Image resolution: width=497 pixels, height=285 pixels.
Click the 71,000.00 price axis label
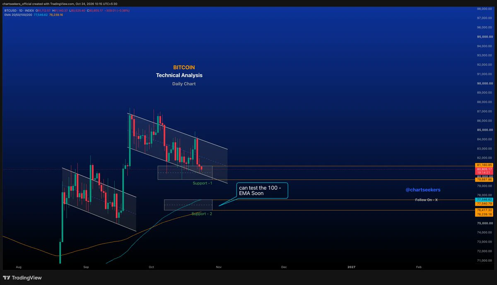[484, 261]
